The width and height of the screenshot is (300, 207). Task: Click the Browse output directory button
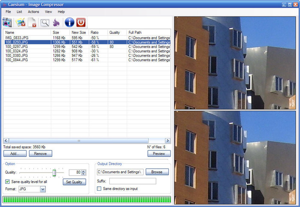[x=157, y=172]
